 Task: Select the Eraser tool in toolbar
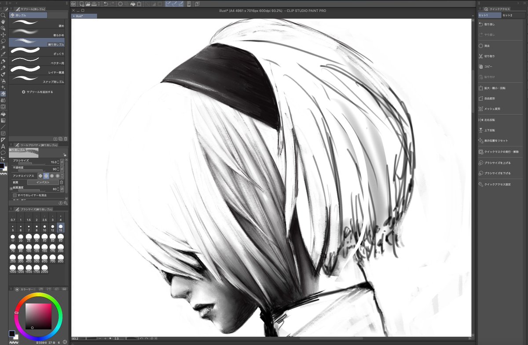pos(3,93)
